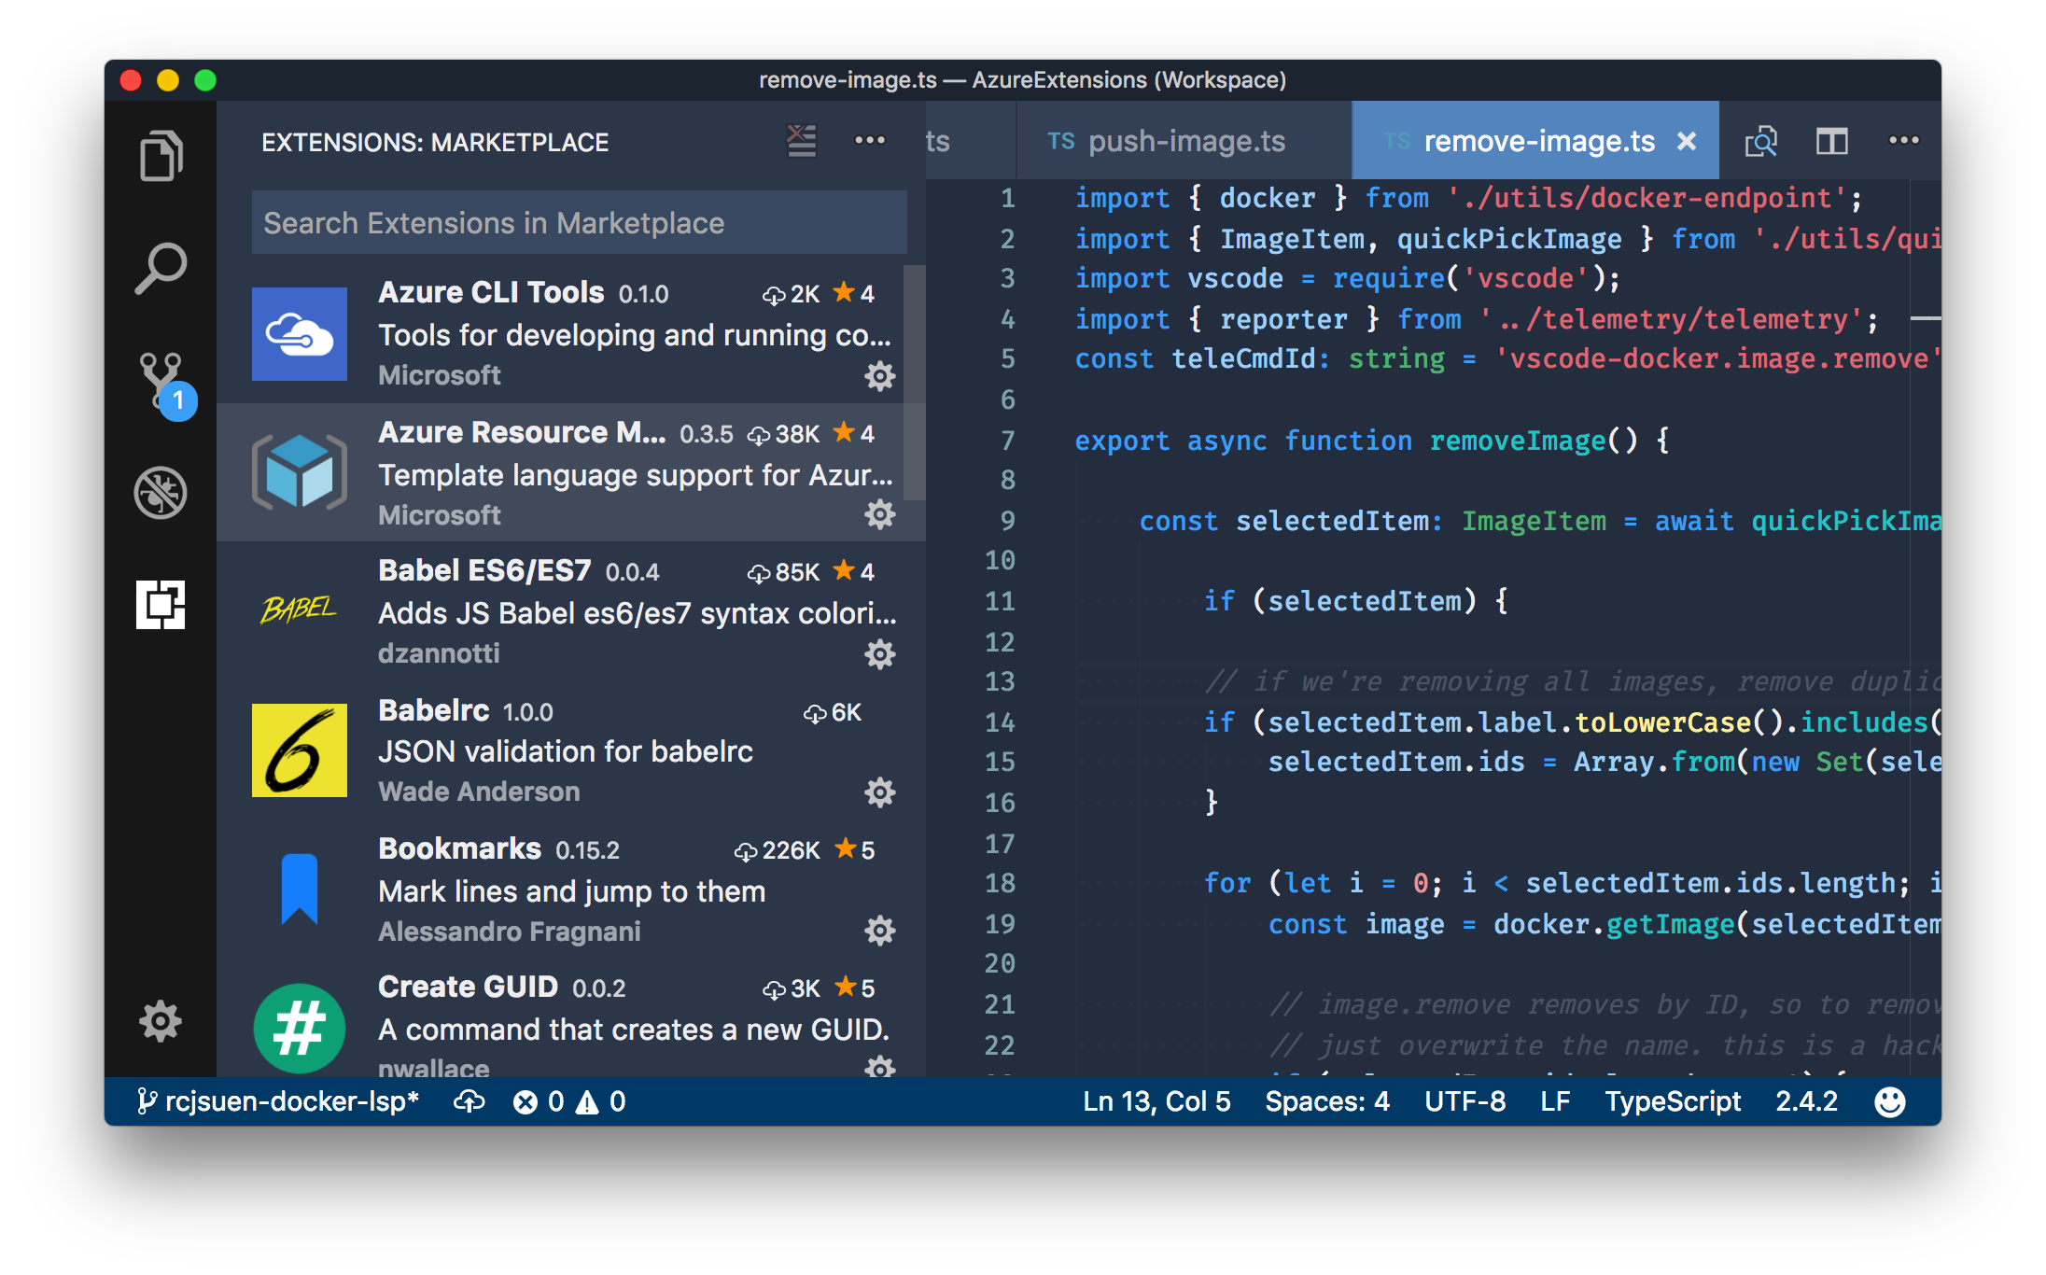Clear extensions search results icon
Image resolution: width=2046 pixels, height=1275 pixels.
[801, 141]
